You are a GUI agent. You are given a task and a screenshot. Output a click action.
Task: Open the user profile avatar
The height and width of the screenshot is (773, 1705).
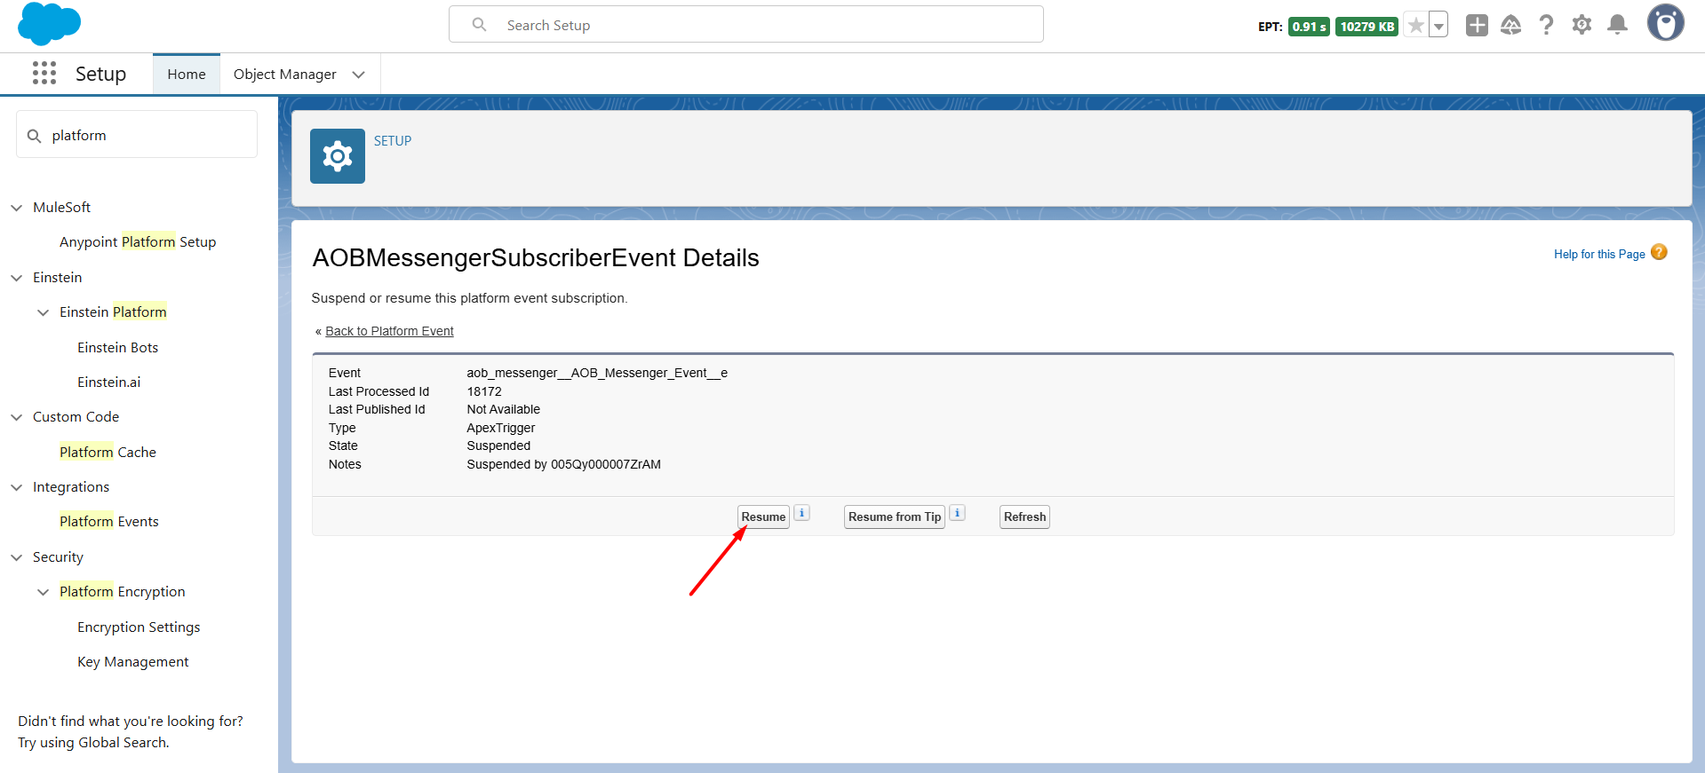(1666, 23)
